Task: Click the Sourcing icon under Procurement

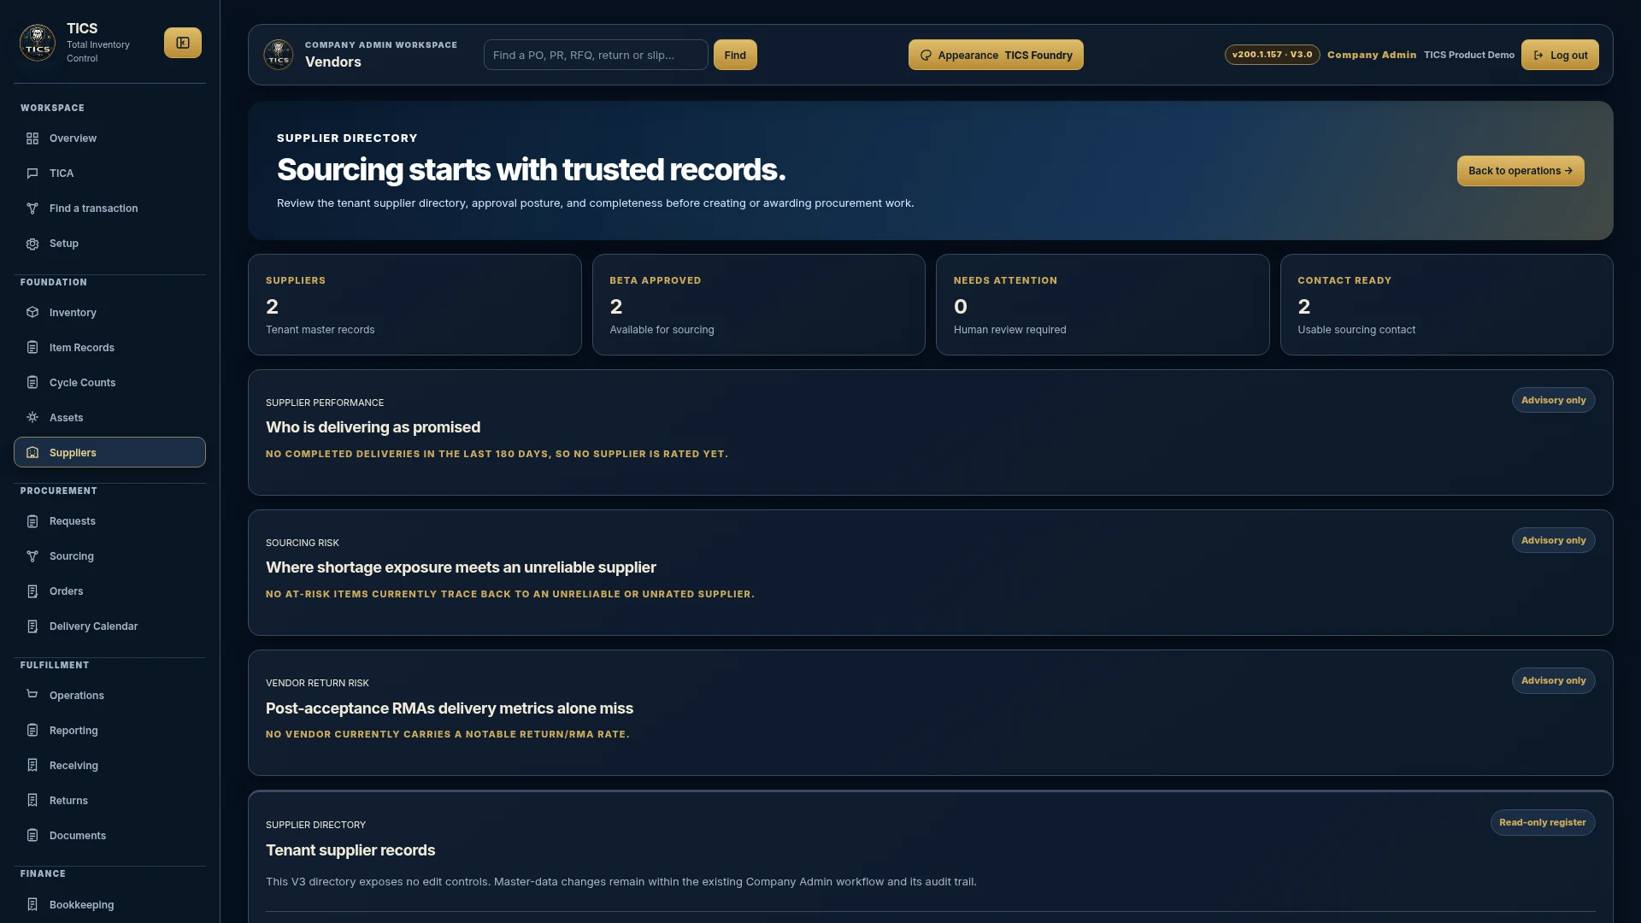Action: click(x=32, y=556)
